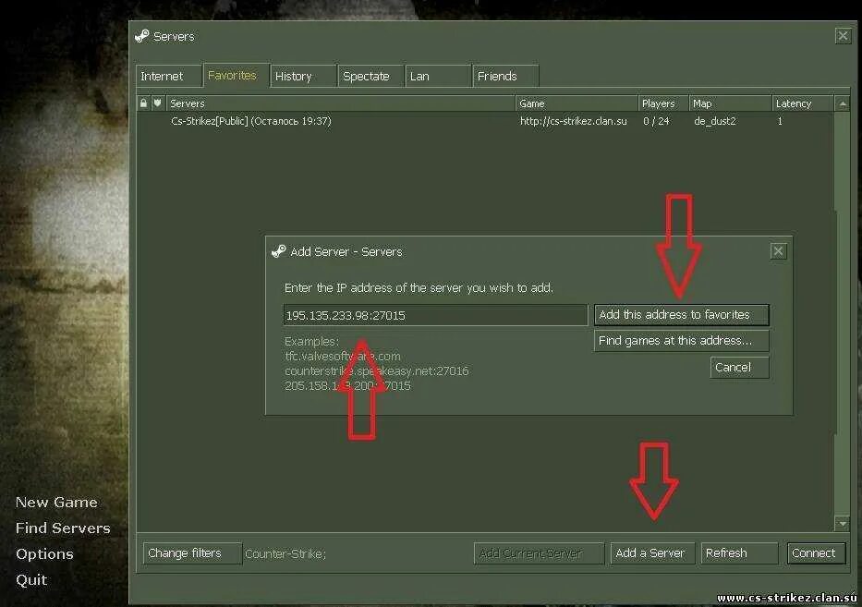This screenshot has width=862, height=607.
Task: Click the latency value 1 cell
Action: pyautogui.click(x=780, y=121)
